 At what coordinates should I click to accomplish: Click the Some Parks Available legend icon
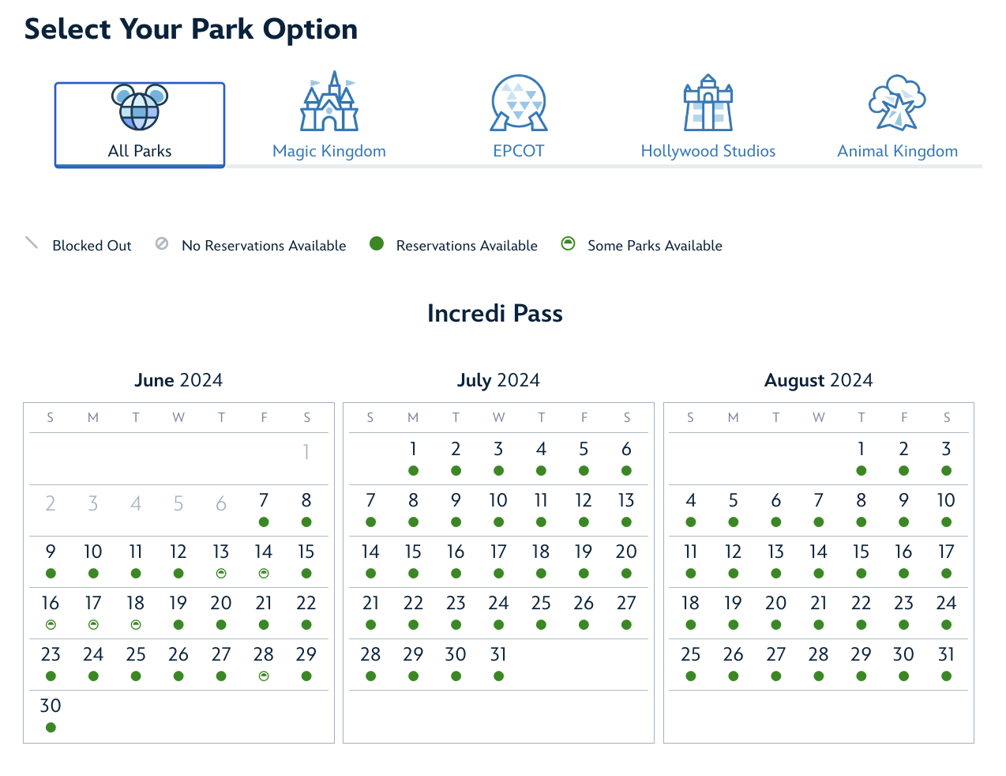(568, 243)
